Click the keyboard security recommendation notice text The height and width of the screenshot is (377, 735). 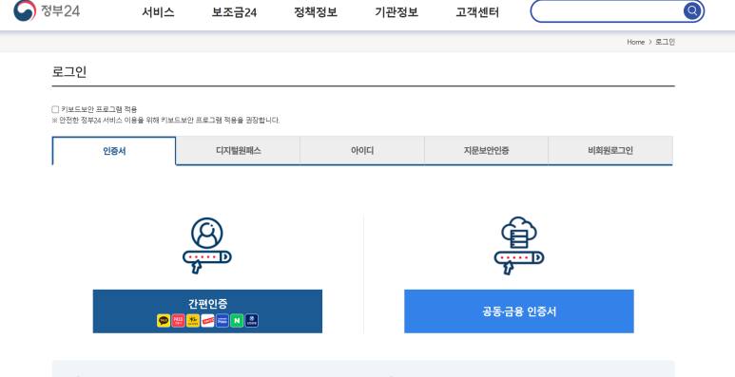pyautogui.click(x=165, y=121)
